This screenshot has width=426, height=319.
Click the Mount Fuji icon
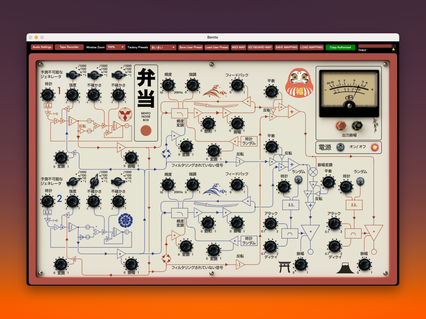point(345,268)
